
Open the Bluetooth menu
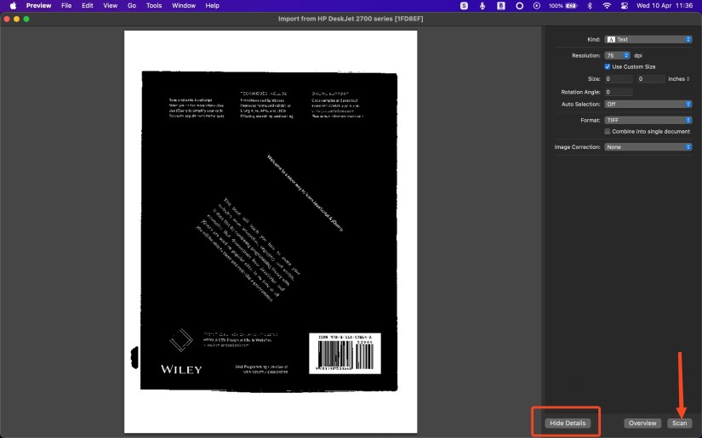pyautogui.click(x=590, y=6)
